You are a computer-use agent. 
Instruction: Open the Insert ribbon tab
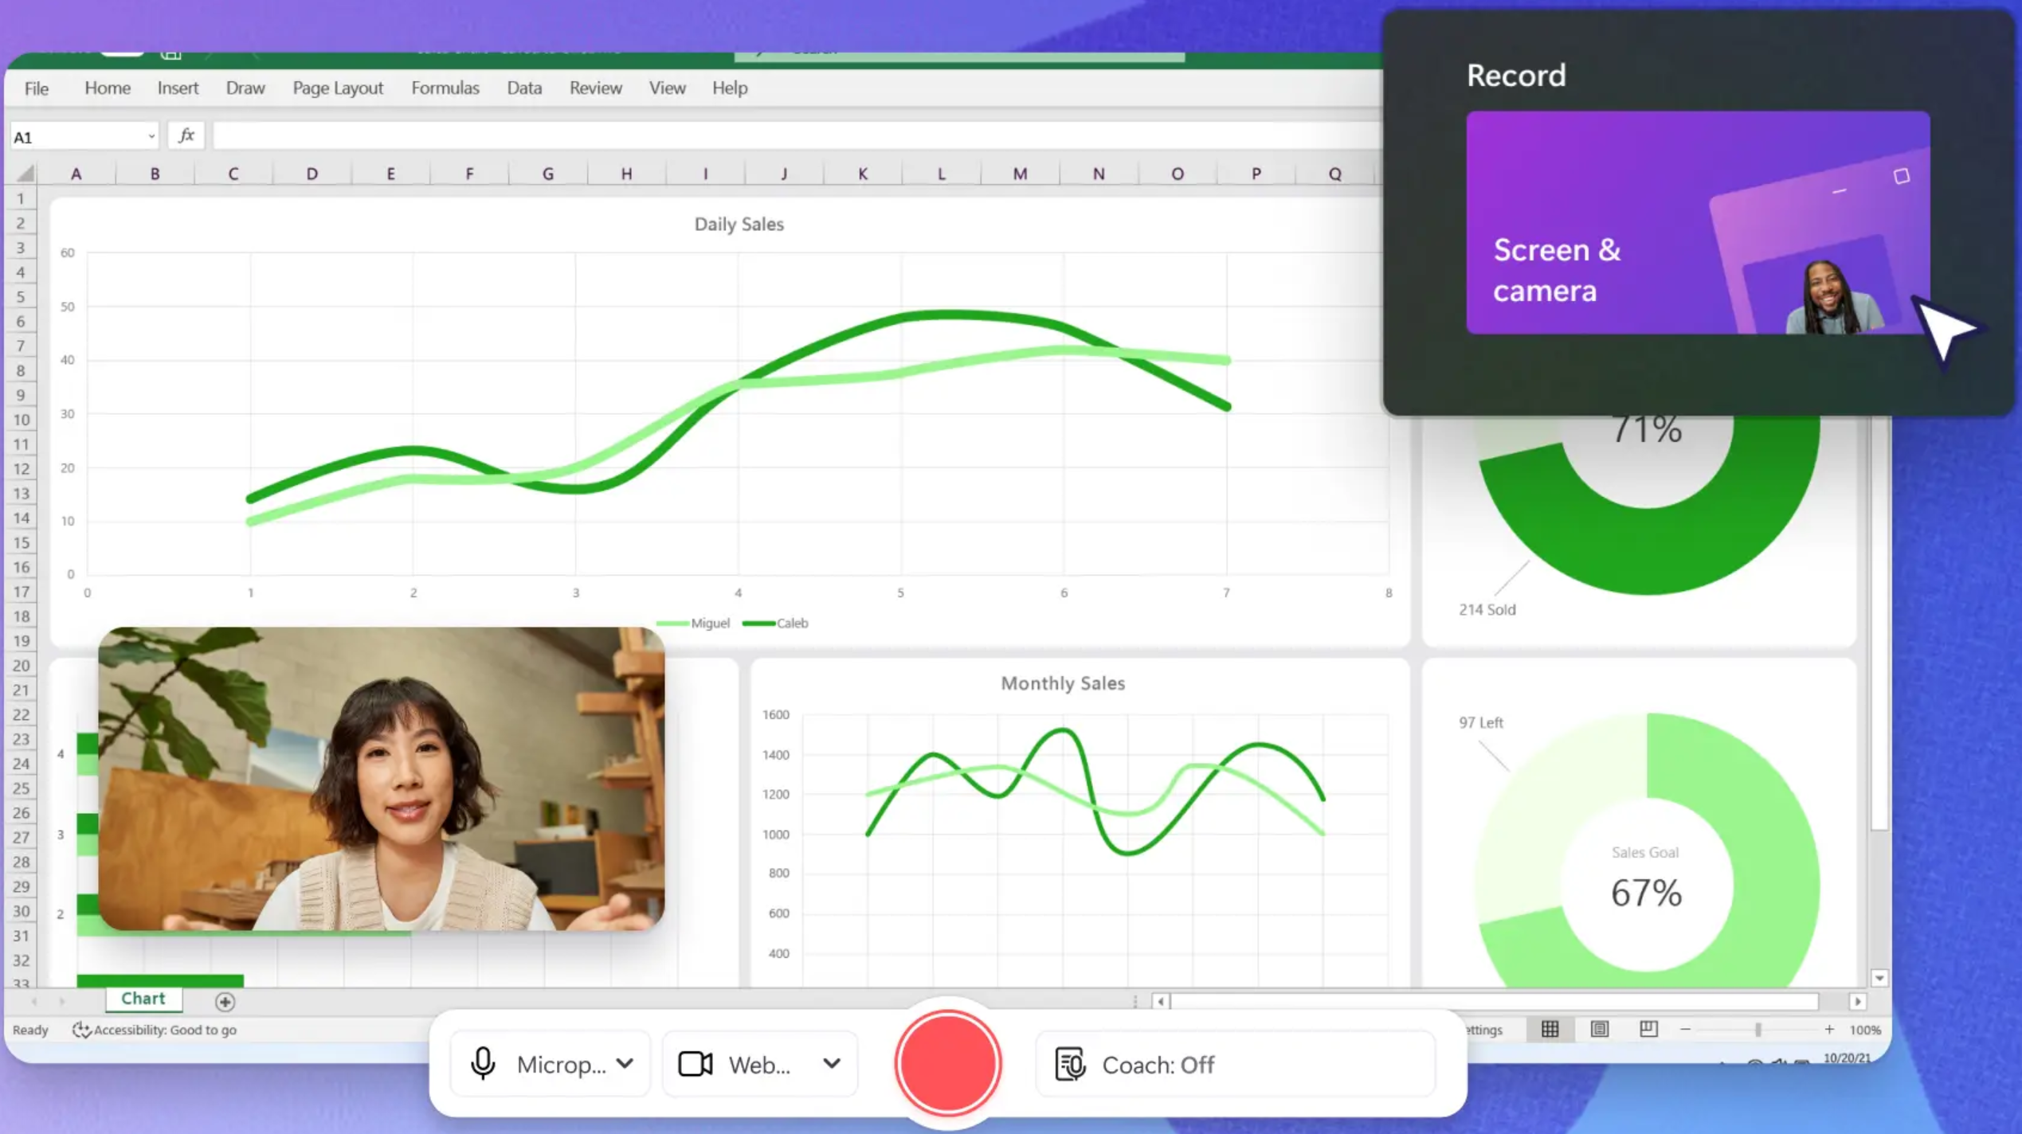(x=178, y=88)
